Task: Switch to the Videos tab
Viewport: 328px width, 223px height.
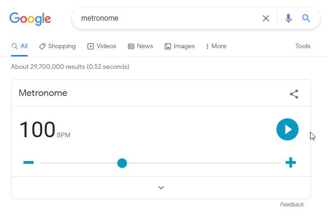Action: (102, 46)
